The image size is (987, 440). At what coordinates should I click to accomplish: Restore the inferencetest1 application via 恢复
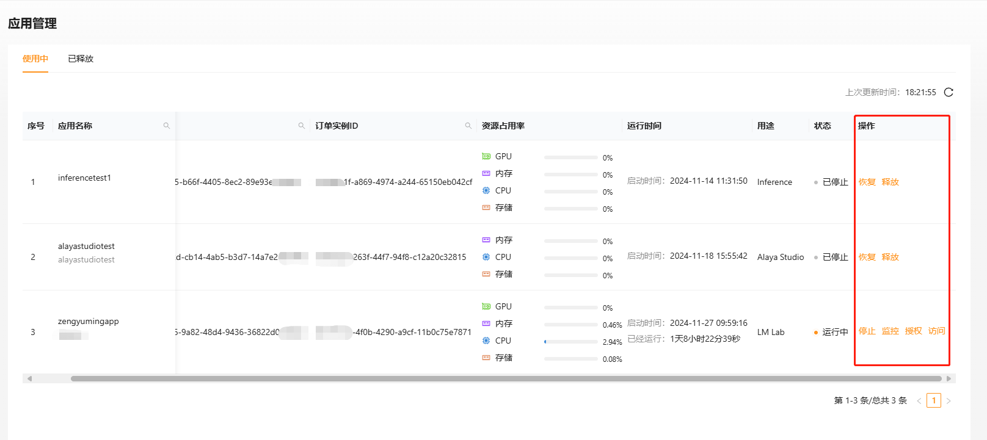(867, 182)
